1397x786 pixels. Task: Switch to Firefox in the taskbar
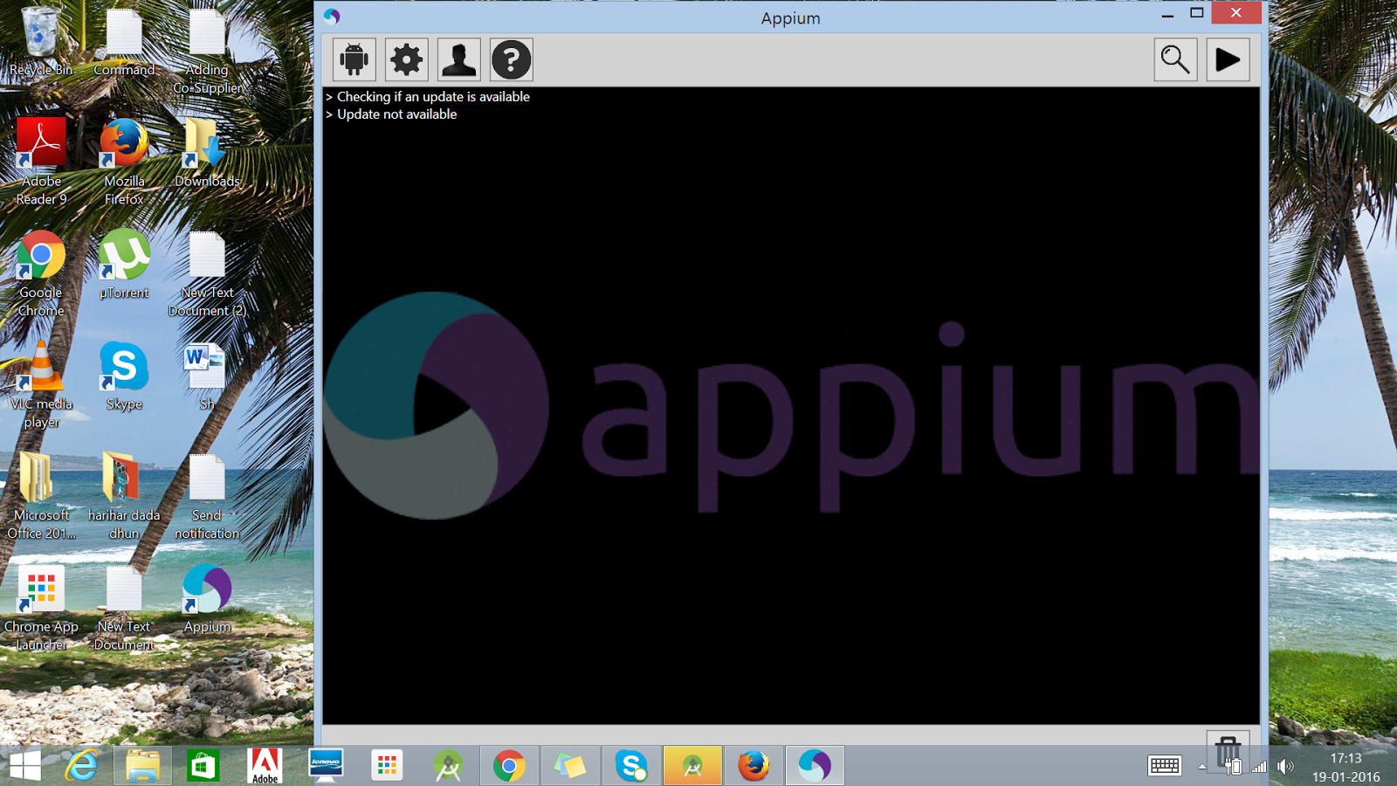[x=754, y=766]
